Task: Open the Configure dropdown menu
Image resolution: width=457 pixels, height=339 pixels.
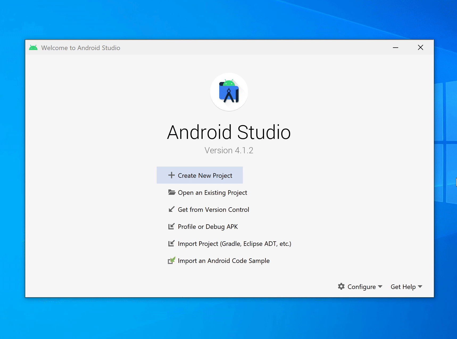Action: [x=361, y=287]
